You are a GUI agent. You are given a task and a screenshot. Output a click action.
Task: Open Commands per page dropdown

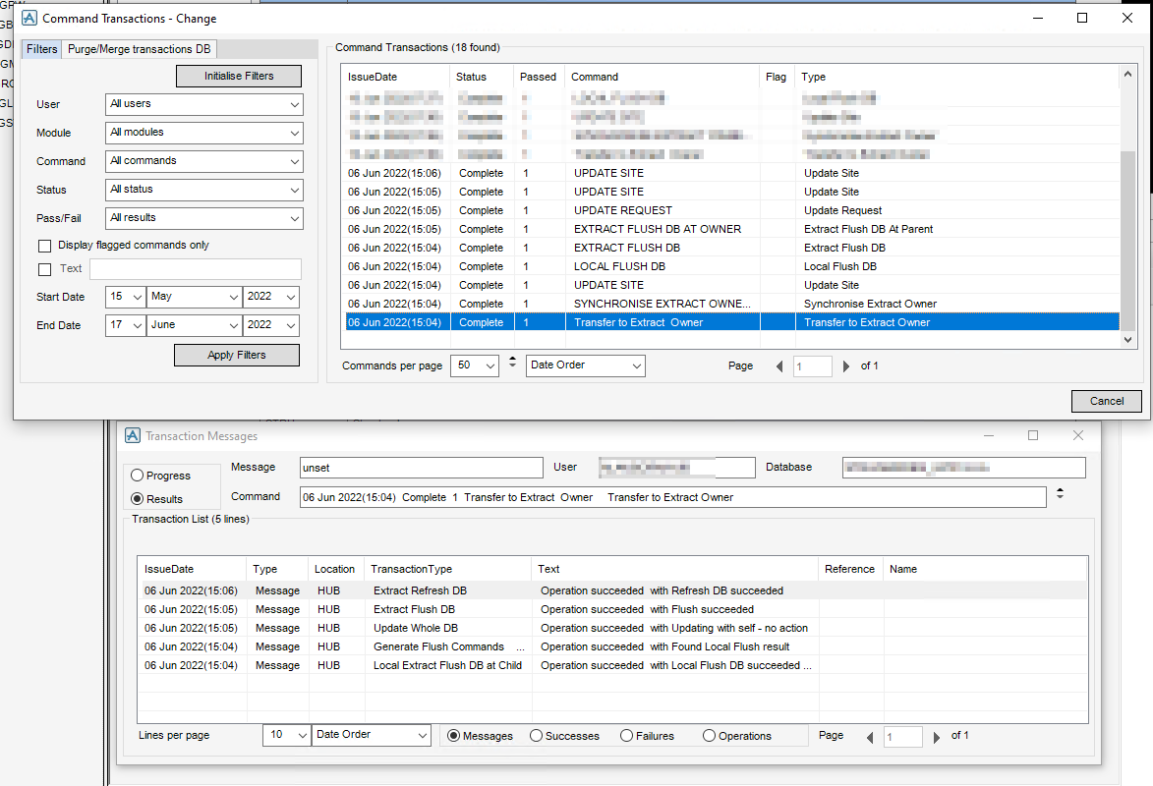click(x=475, y=365)
